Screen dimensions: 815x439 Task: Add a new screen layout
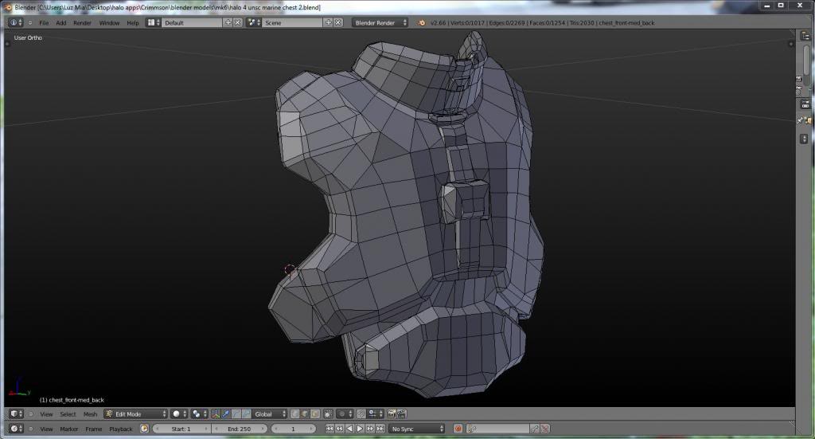(x=228, y=22)
